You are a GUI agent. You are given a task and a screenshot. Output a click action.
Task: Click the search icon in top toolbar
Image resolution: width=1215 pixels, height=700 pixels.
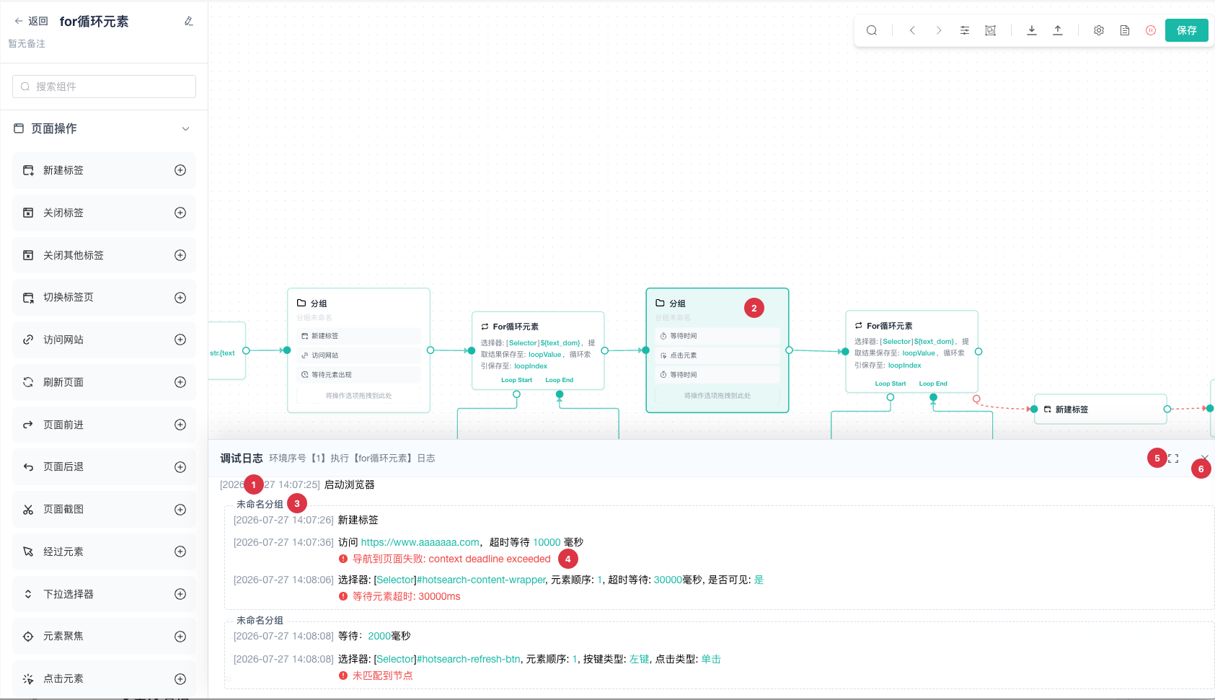coord(871,30)
